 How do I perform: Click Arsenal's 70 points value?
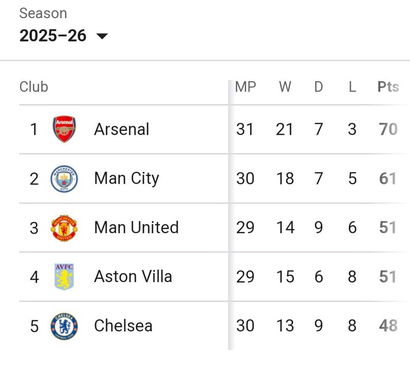388,129
